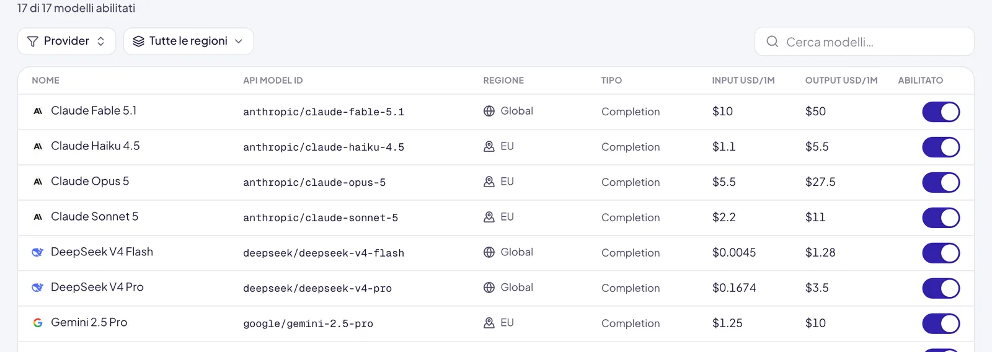Click the Claude Haiku 4.5 model name
The image size is (992, 352).
pos(95,146)
